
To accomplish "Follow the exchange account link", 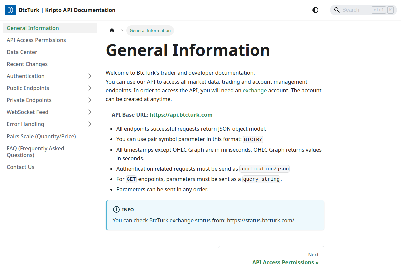I will pos(255,90).
